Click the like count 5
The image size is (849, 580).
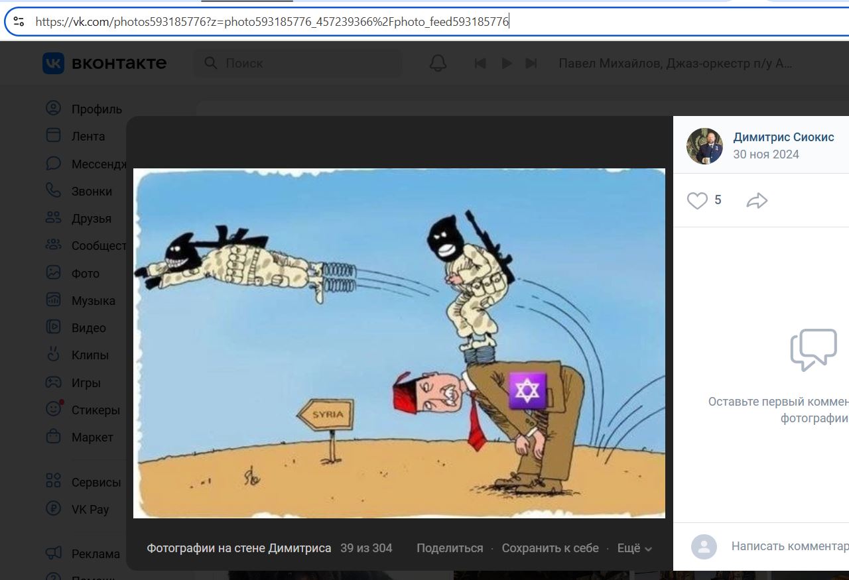(x=718, y=200)
